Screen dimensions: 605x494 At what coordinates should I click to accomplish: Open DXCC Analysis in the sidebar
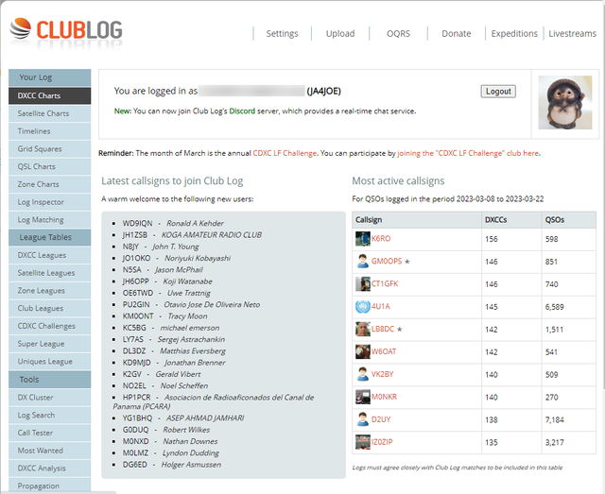pyautogui.click(x=50, y=468)
